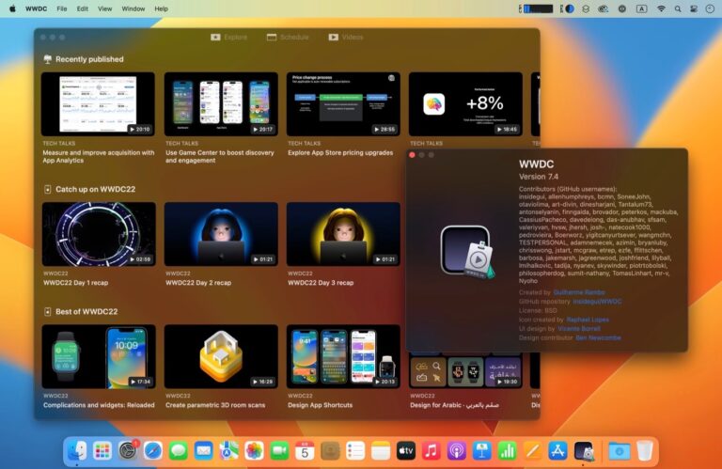The image size is (722, 469).
Task: Switch to the Explore tab
Action: pyautogui.click(x=228, y=37)
